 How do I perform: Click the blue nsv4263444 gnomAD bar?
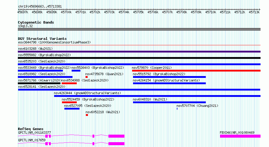coord(157,96)
